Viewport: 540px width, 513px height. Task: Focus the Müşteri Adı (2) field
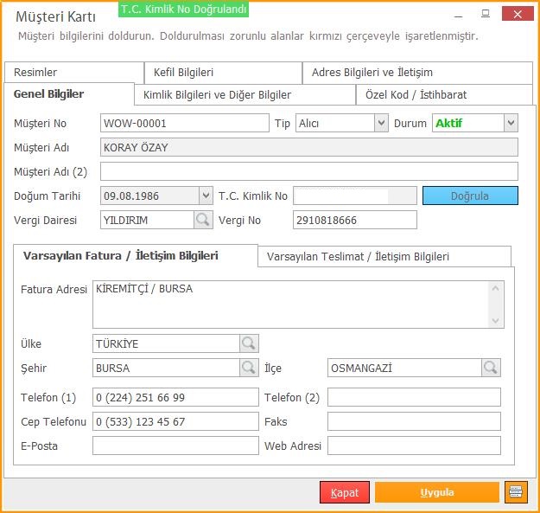coord(309,171)
